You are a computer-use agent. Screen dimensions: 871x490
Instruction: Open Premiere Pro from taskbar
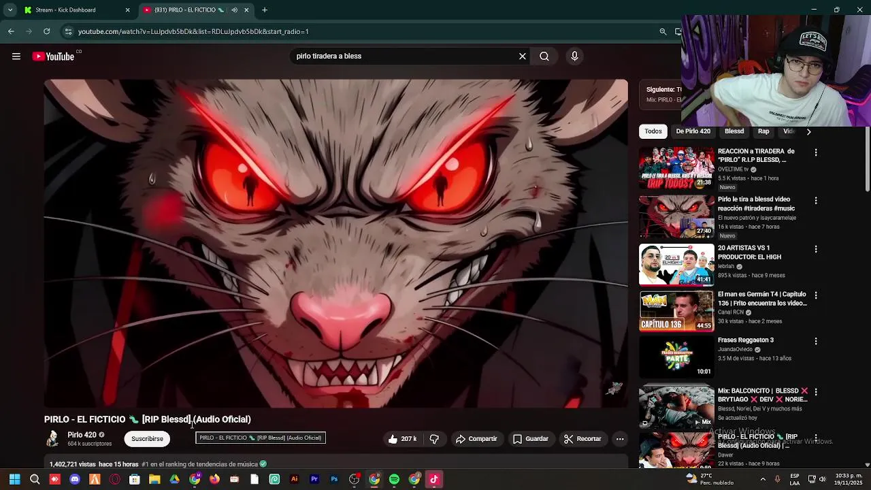tap(314, 479)
